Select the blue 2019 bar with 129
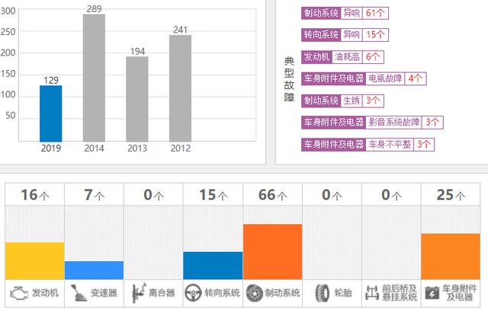Viewport: 488px width, 309px height. coord(51,113)
